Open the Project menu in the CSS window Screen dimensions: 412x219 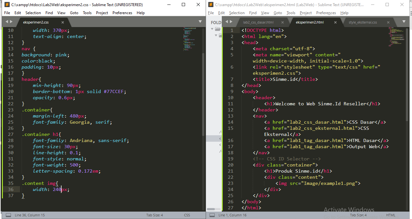(x=102, y=13)
